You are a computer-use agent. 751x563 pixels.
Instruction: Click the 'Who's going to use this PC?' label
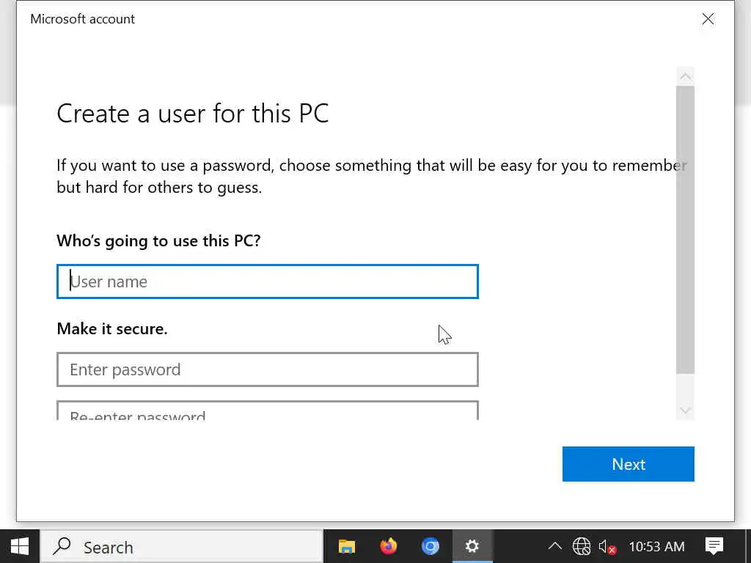coord(158,240)
